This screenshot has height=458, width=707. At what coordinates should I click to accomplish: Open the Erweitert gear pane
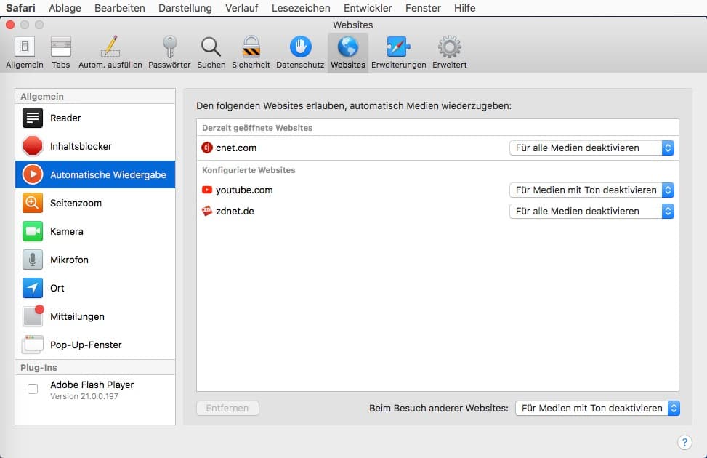coord(449,52)
